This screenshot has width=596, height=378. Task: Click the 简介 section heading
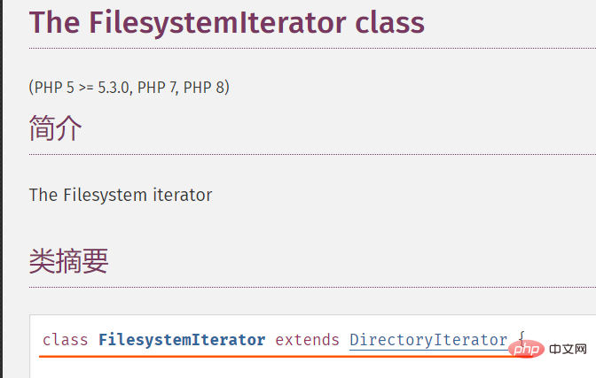coord(55,128)
